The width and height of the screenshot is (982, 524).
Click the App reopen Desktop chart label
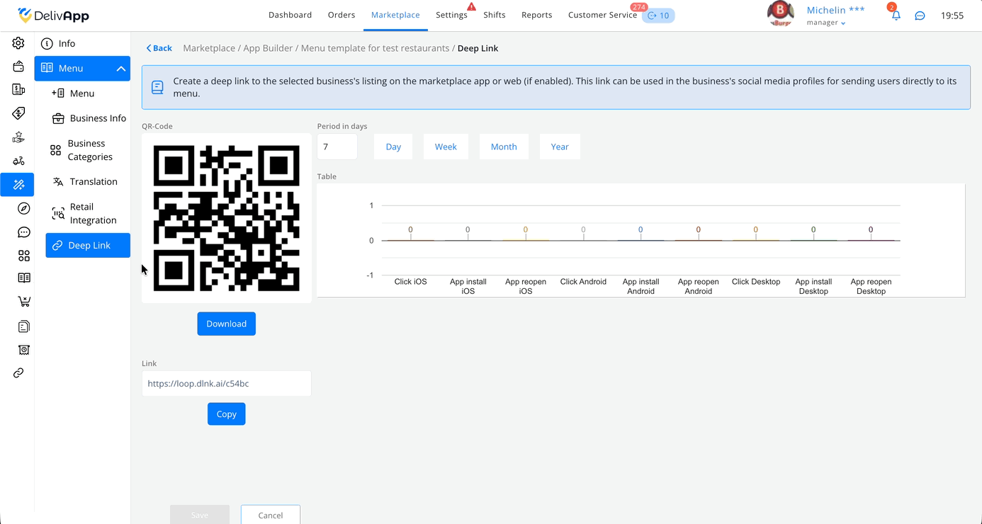(x=871, y=286)
